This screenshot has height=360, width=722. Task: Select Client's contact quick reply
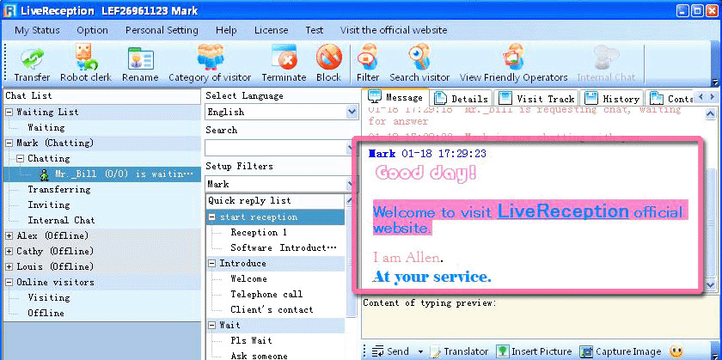pyautogui.click(x=272, y=309)
